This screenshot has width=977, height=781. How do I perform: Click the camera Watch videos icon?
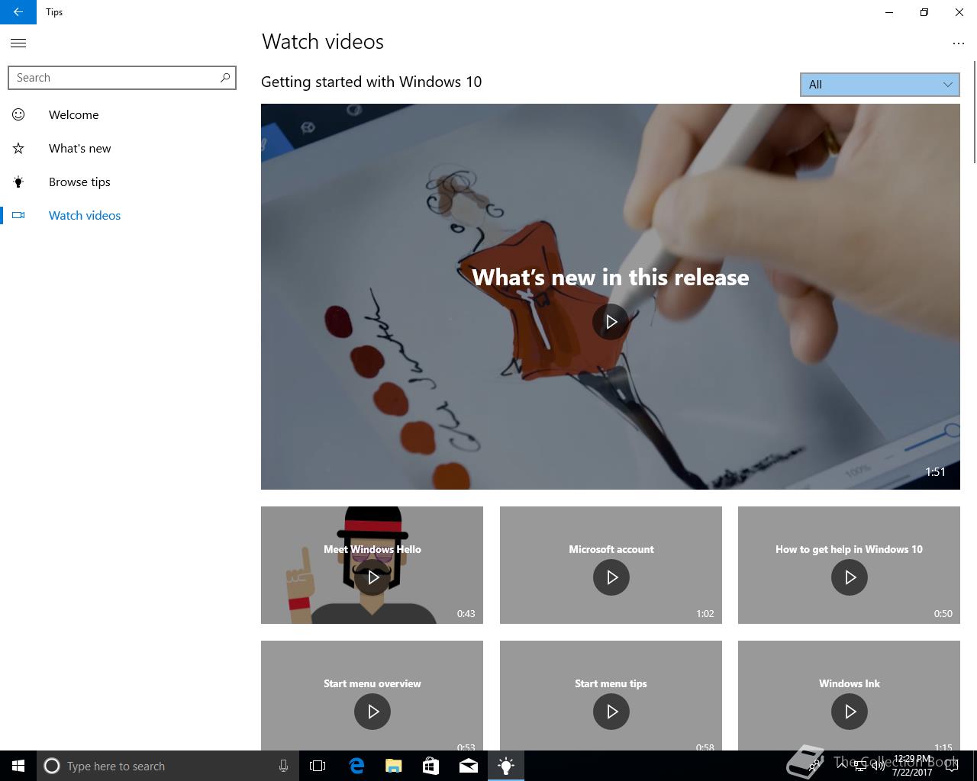click(x=18, y=215)
